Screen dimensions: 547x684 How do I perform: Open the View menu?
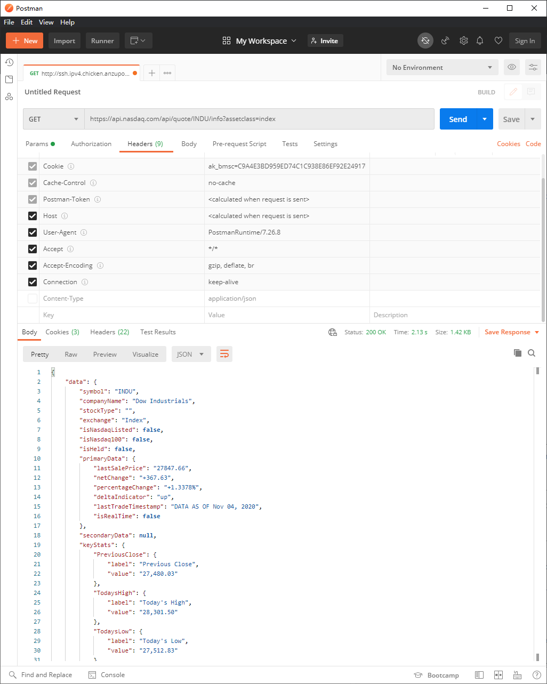[x=46, y=22]
